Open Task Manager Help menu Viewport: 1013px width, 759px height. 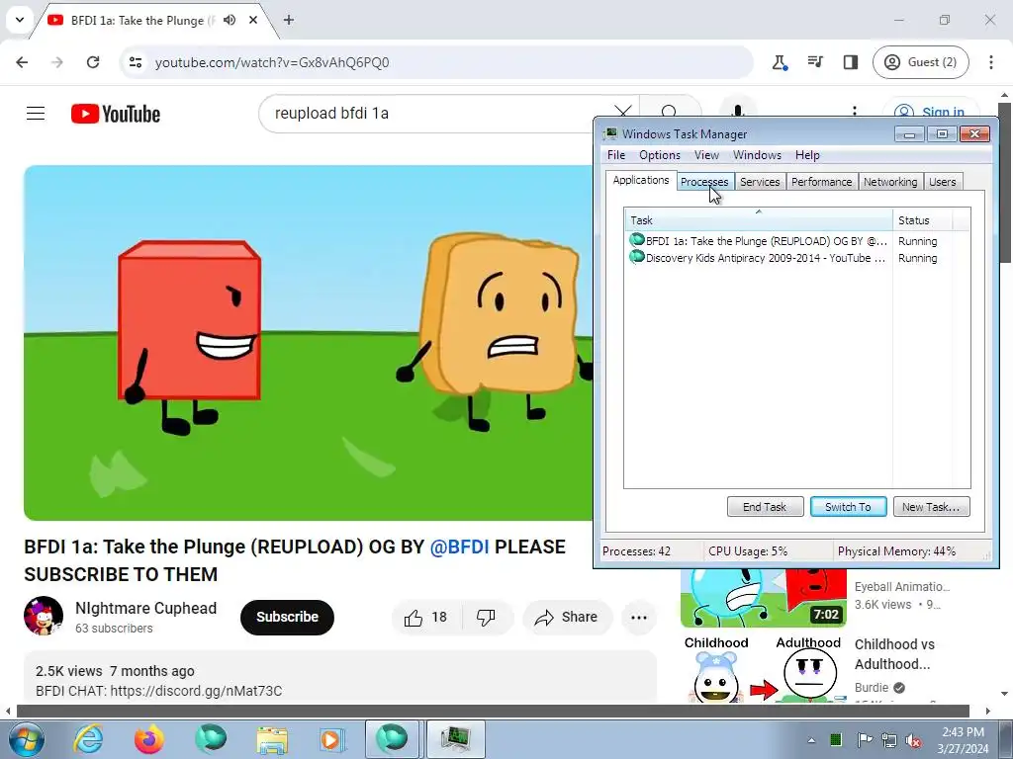807,155
